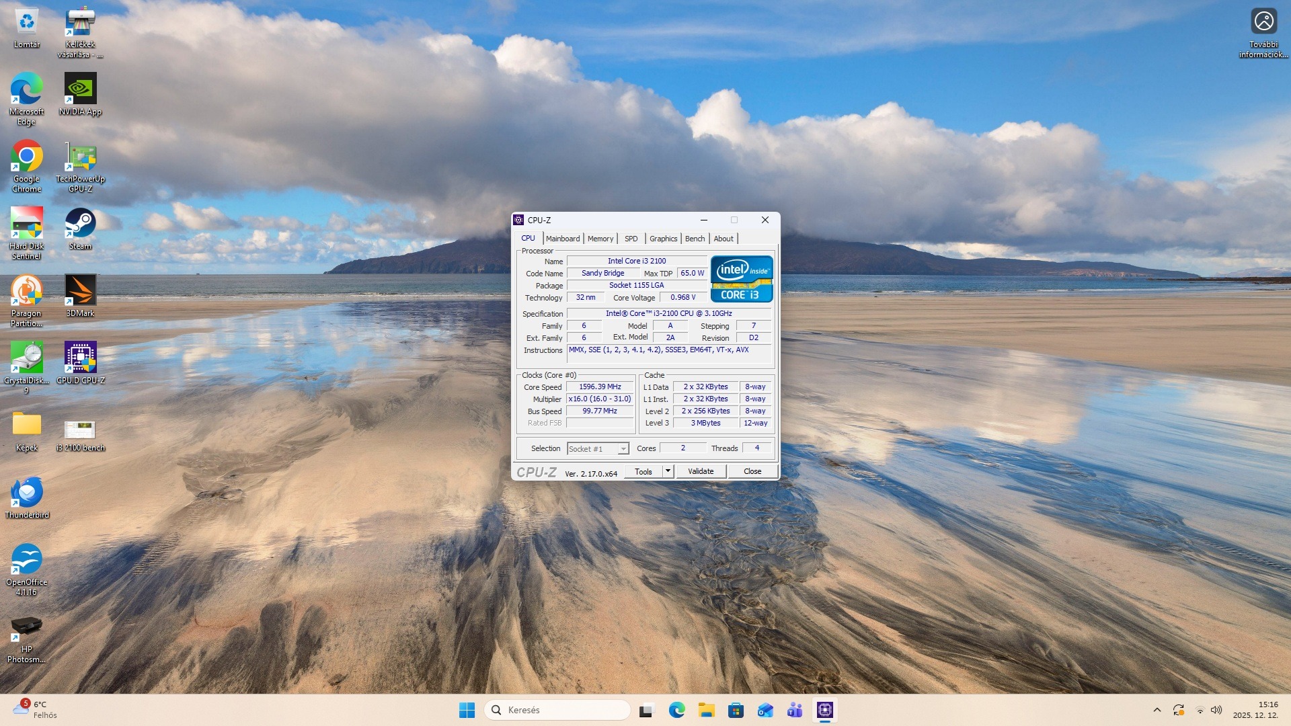The width and height of the screenshot is (1291, 726).
Task: Open the Bench tab in CPU-Z
Action: (695, 239)
